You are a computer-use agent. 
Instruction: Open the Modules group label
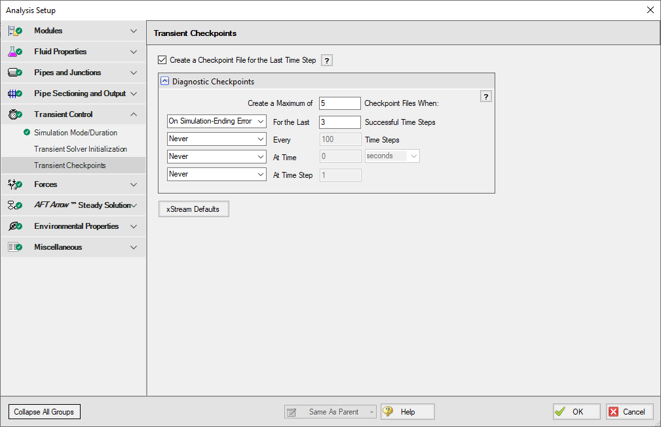coord(48,31)
